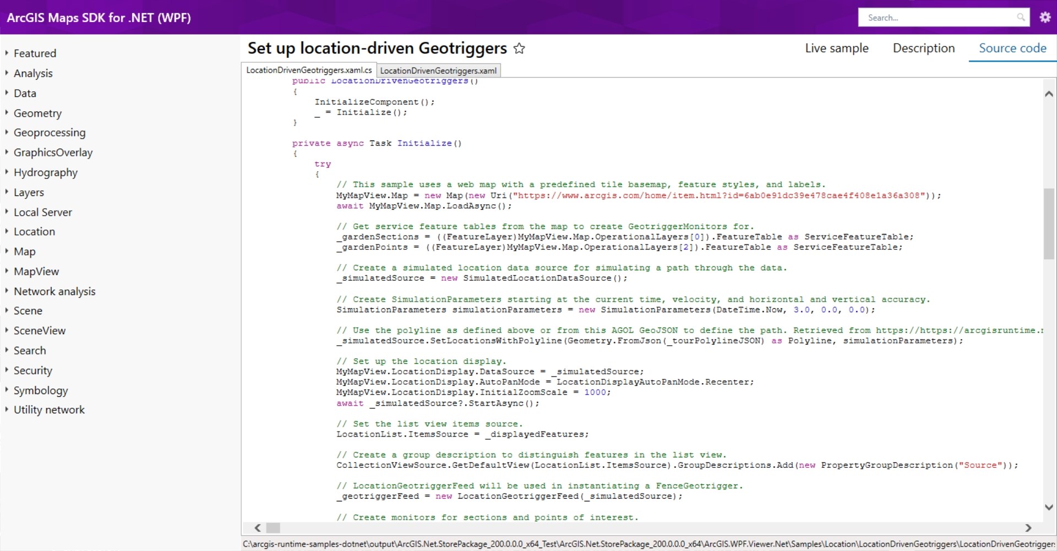Favorite this sample with the star icon

(519, 48)
